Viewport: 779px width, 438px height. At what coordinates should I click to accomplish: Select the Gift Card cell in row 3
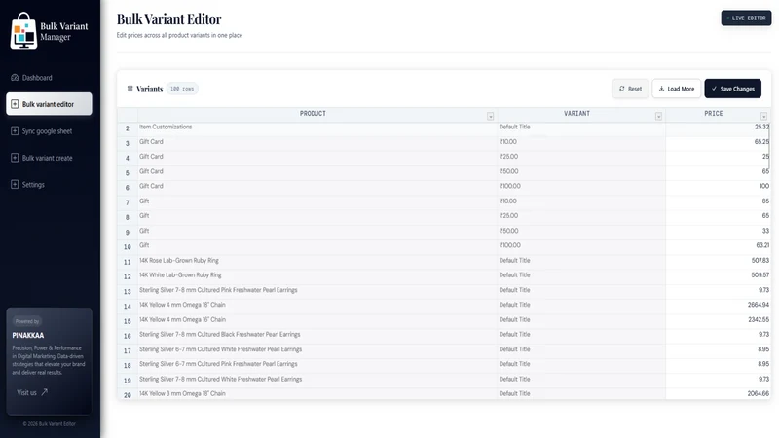click(317, 142)
